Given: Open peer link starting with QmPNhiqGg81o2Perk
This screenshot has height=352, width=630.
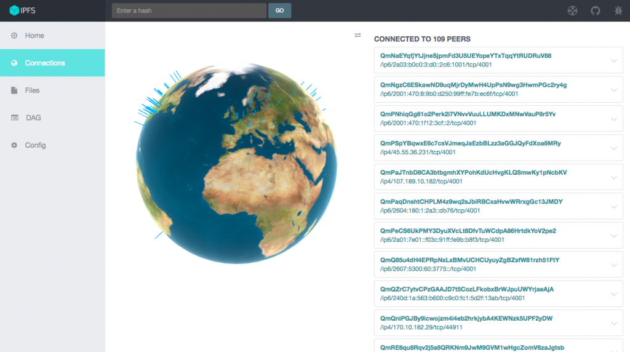Looking at the screenshot, I should click(x=468, y=114).
